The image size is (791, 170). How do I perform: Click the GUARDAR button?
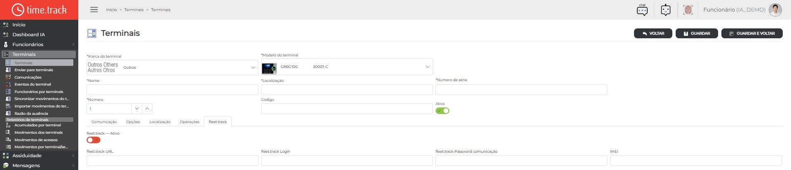[697, 33]
